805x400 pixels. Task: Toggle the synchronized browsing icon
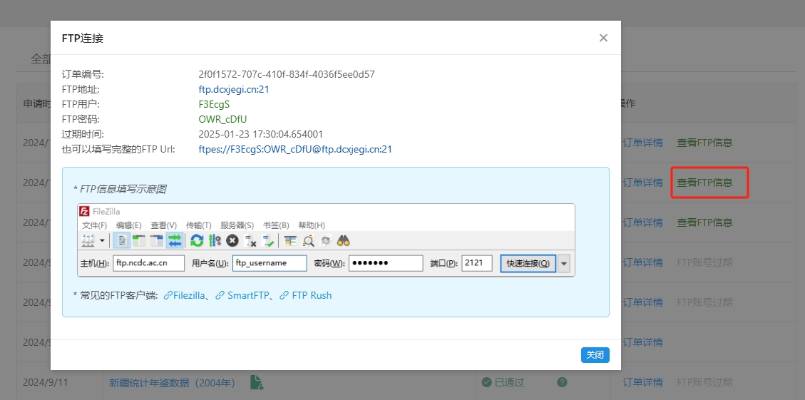(325, 240)
